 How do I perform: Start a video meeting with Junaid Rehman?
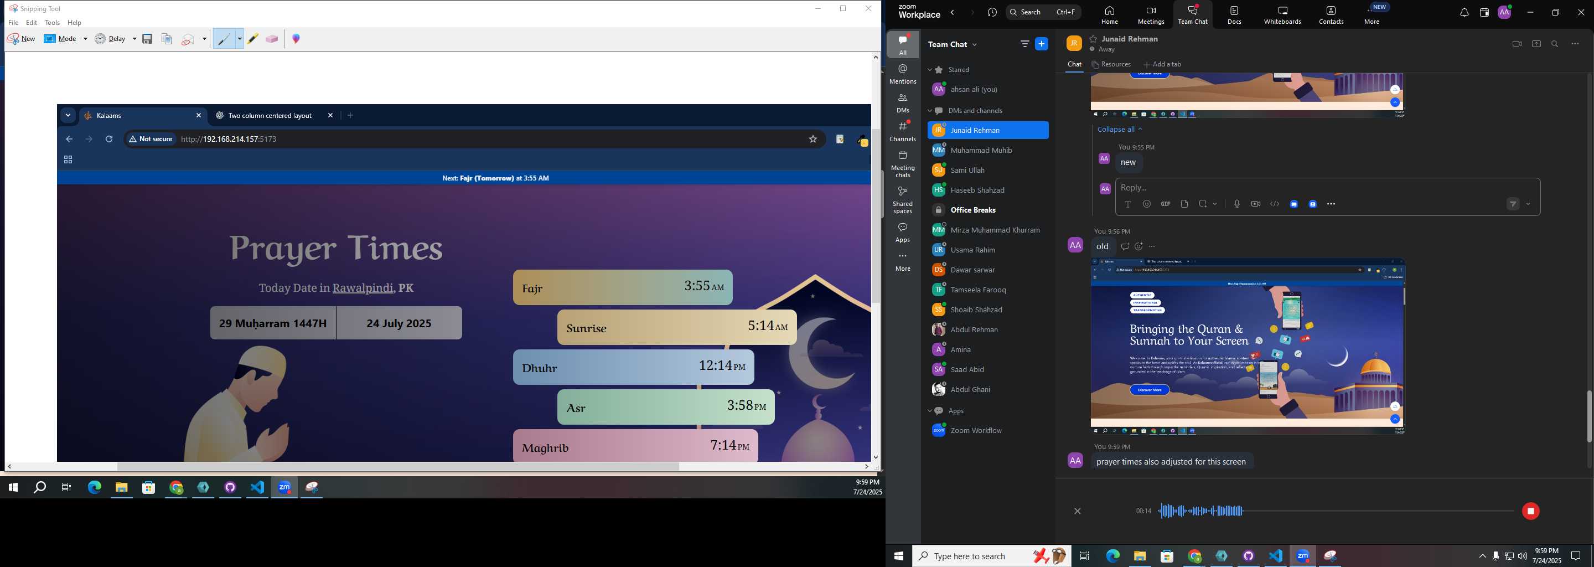(x=1517, y=44)
